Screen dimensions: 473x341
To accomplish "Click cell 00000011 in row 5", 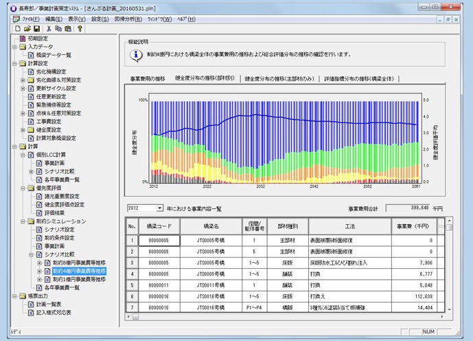I will pos(159,285).
